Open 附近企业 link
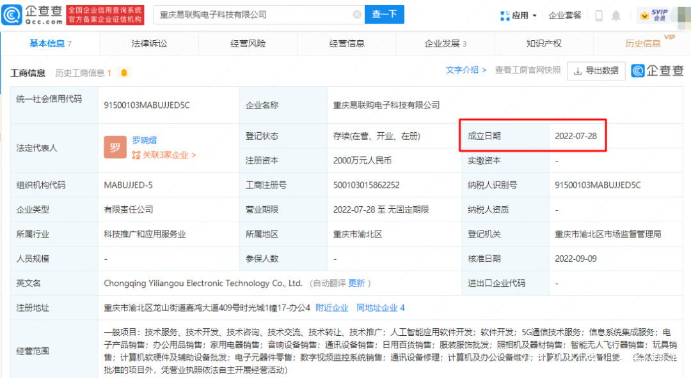 pos(332,308)
